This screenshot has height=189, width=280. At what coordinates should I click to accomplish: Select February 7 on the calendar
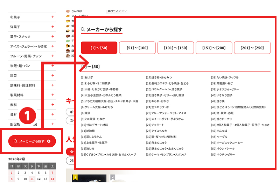pos(52,173)
